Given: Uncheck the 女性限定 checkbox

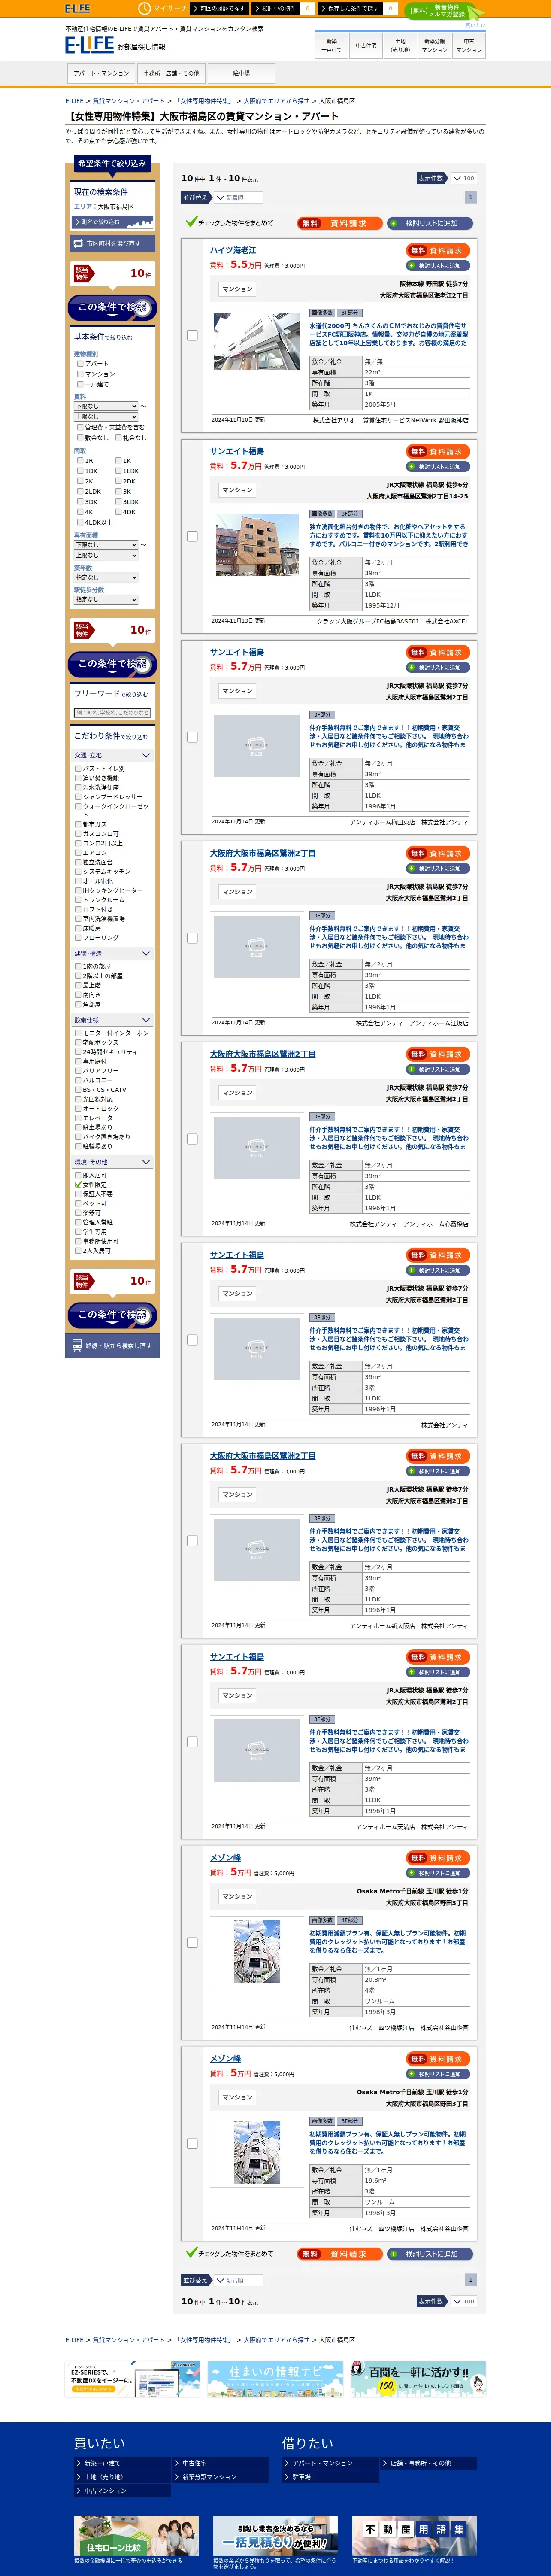Looking at the screenshot, I should tap(78, 1184).
